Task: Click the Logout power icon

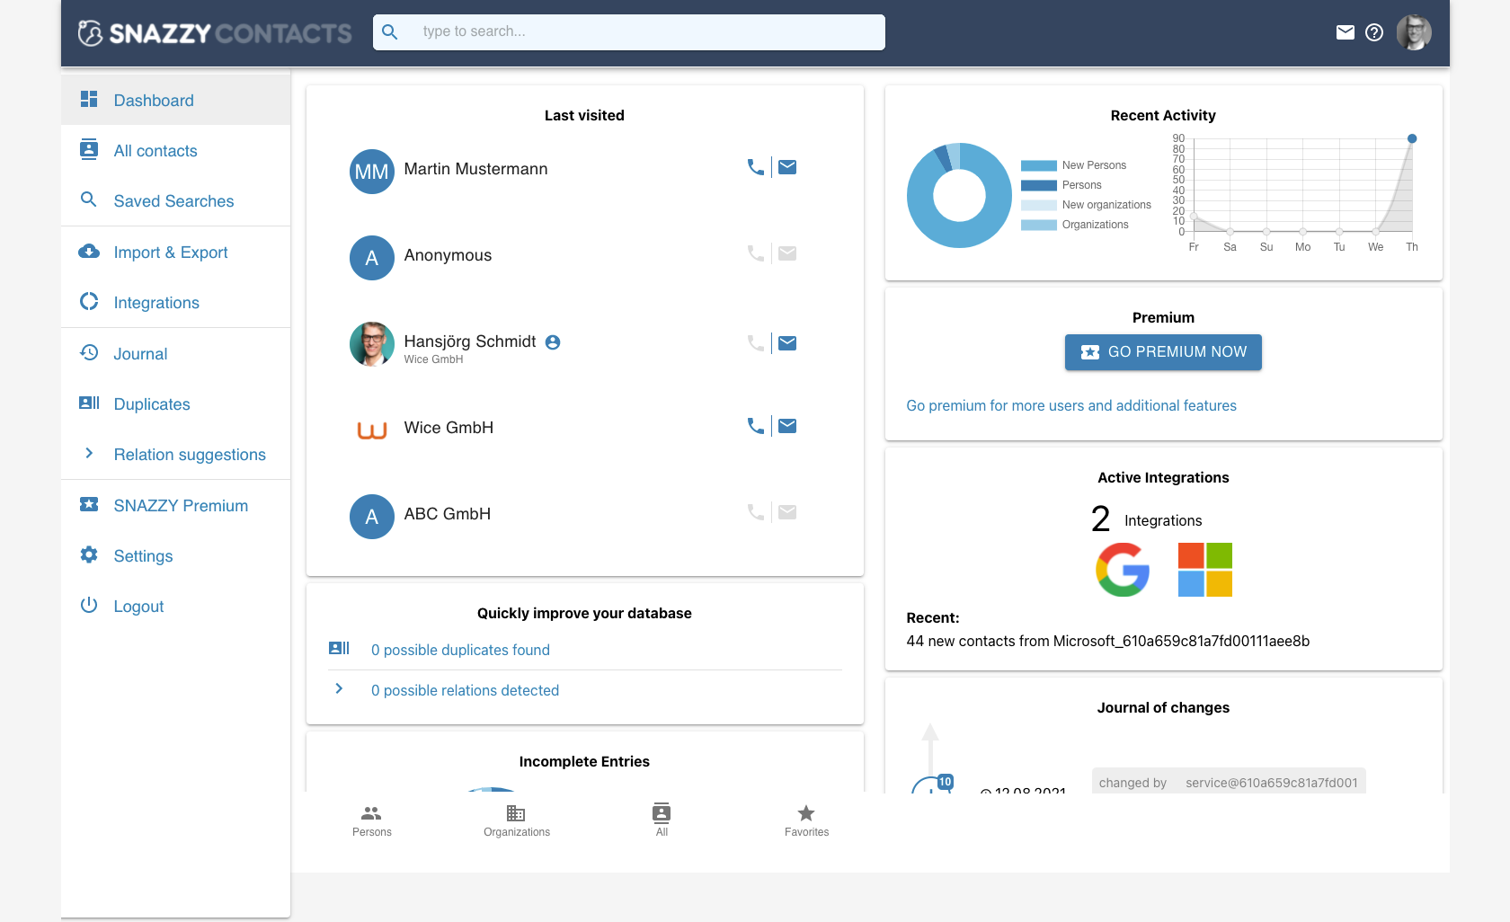Action: (89, 605)
